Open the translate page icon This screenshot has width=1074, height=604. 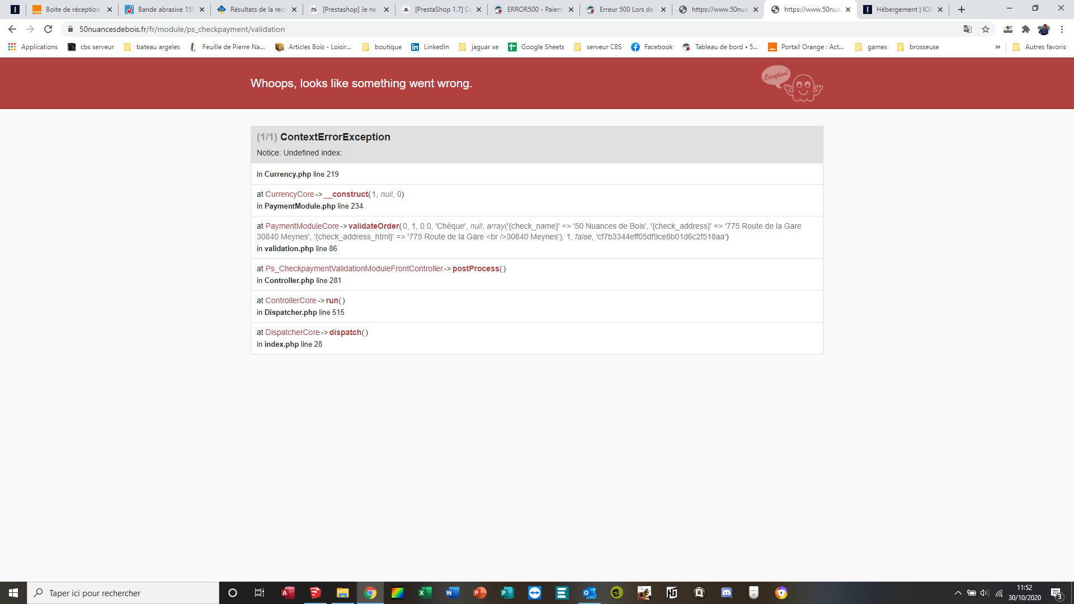point(968,29)
